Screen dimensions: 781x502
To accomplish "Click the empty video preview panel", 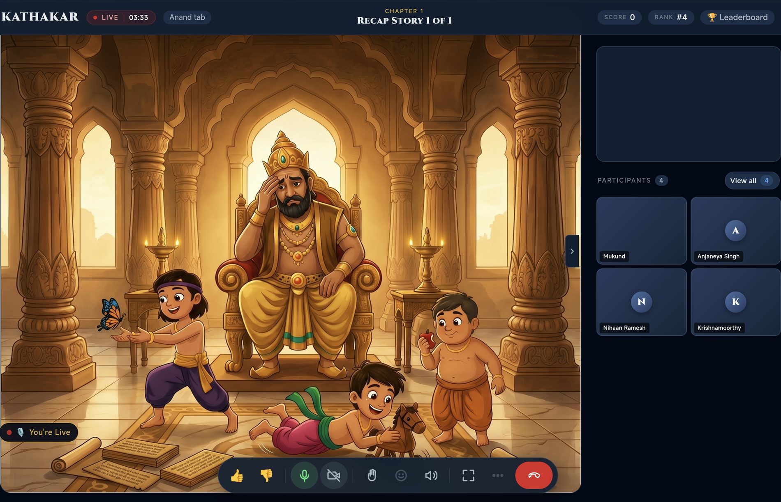I will pyautogui.click(x=688, y=104).
